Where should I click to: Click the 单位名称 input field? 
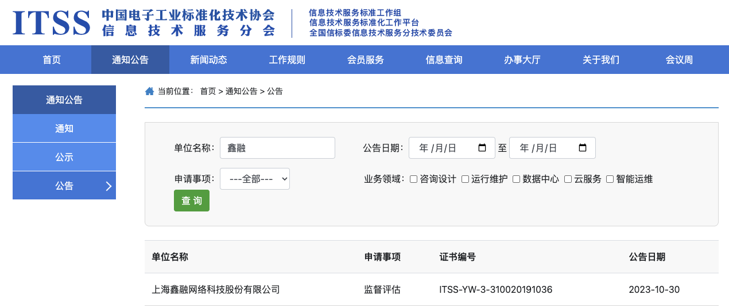pos(277,148)
